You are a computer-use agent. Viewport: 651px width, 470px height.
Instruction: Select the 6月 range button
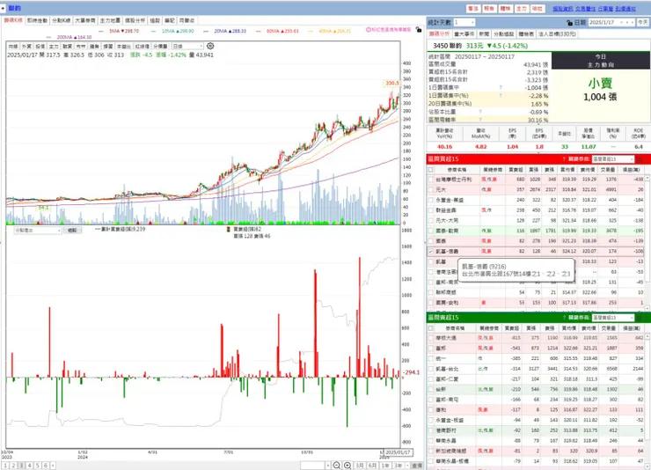tap(372, 466)
